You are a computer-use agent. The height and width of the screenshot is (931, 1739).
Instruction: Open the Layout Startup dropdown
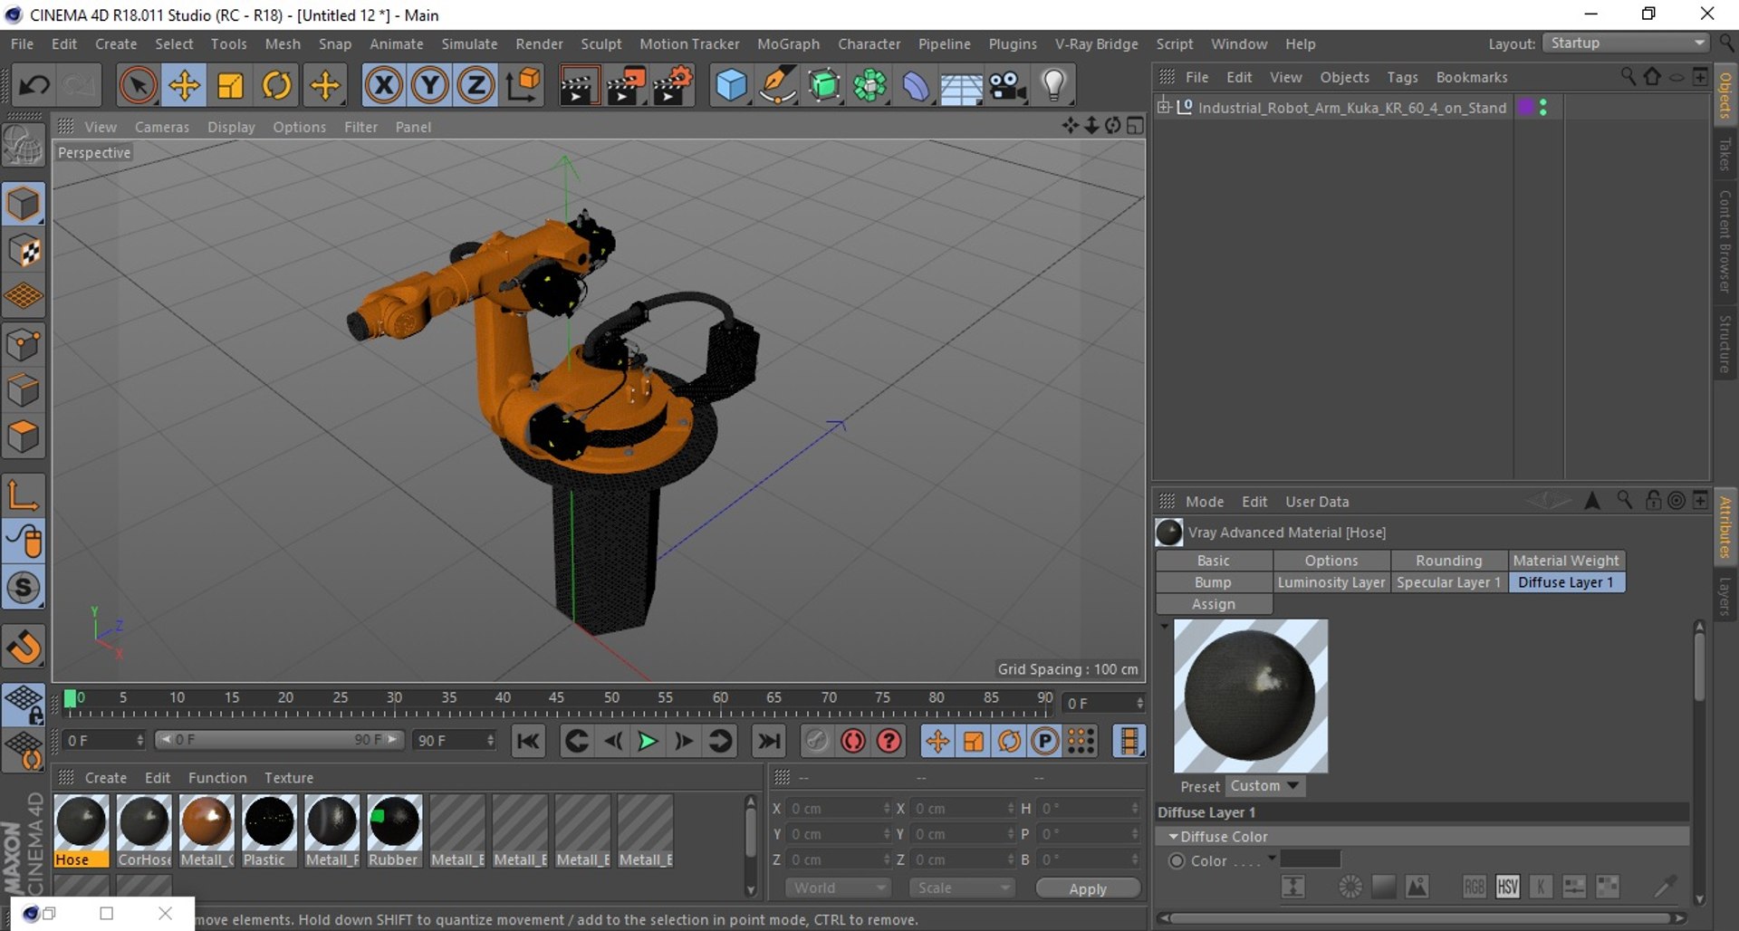pyautogui.click(x=1626, y=43)
